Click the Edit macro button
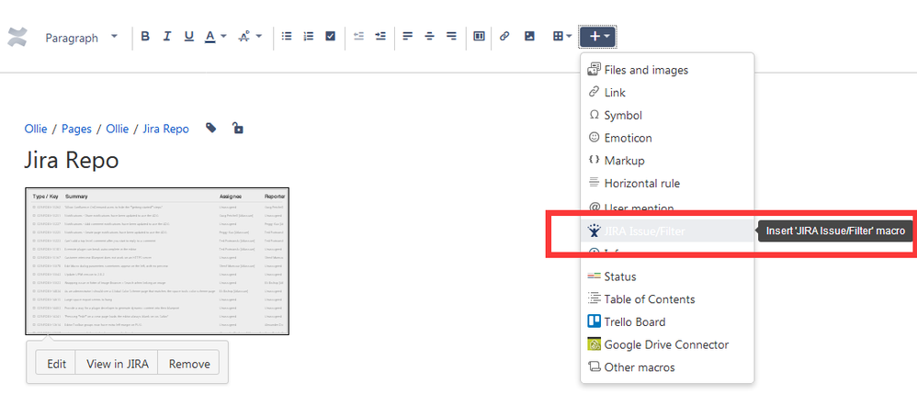The height and width of the screenshot is (394, 917). 56,364
